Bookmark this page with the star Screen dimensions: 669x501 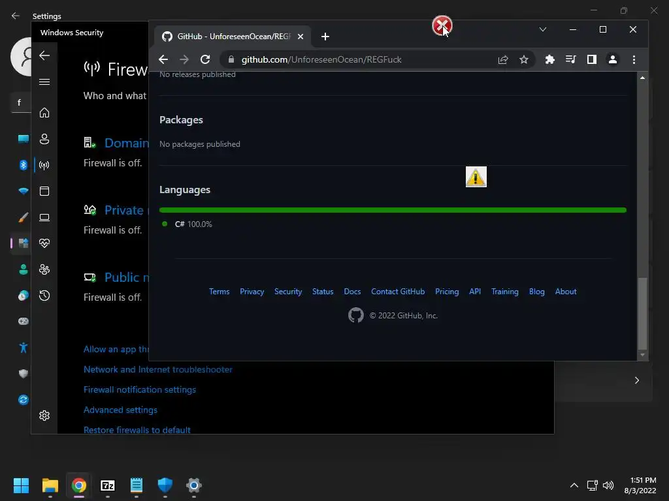tap(524, 59)
